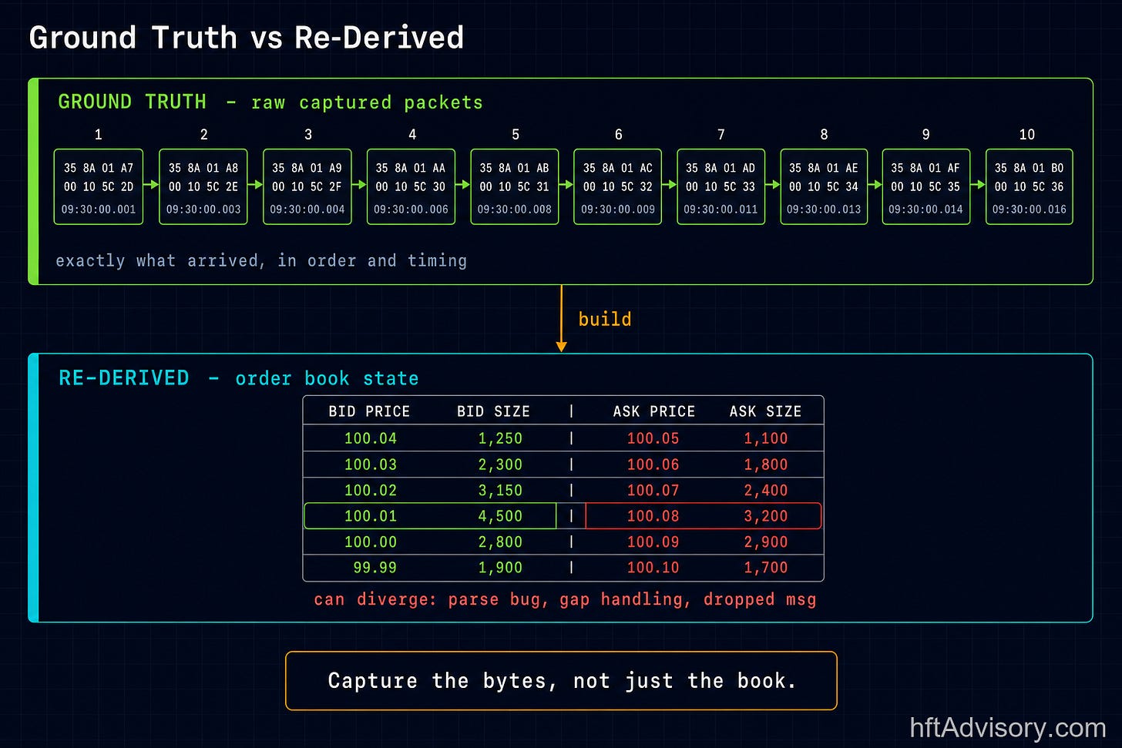
Task: Select timestamp 09:30:00.006 in packet 4
Action: tap(411, 210)
